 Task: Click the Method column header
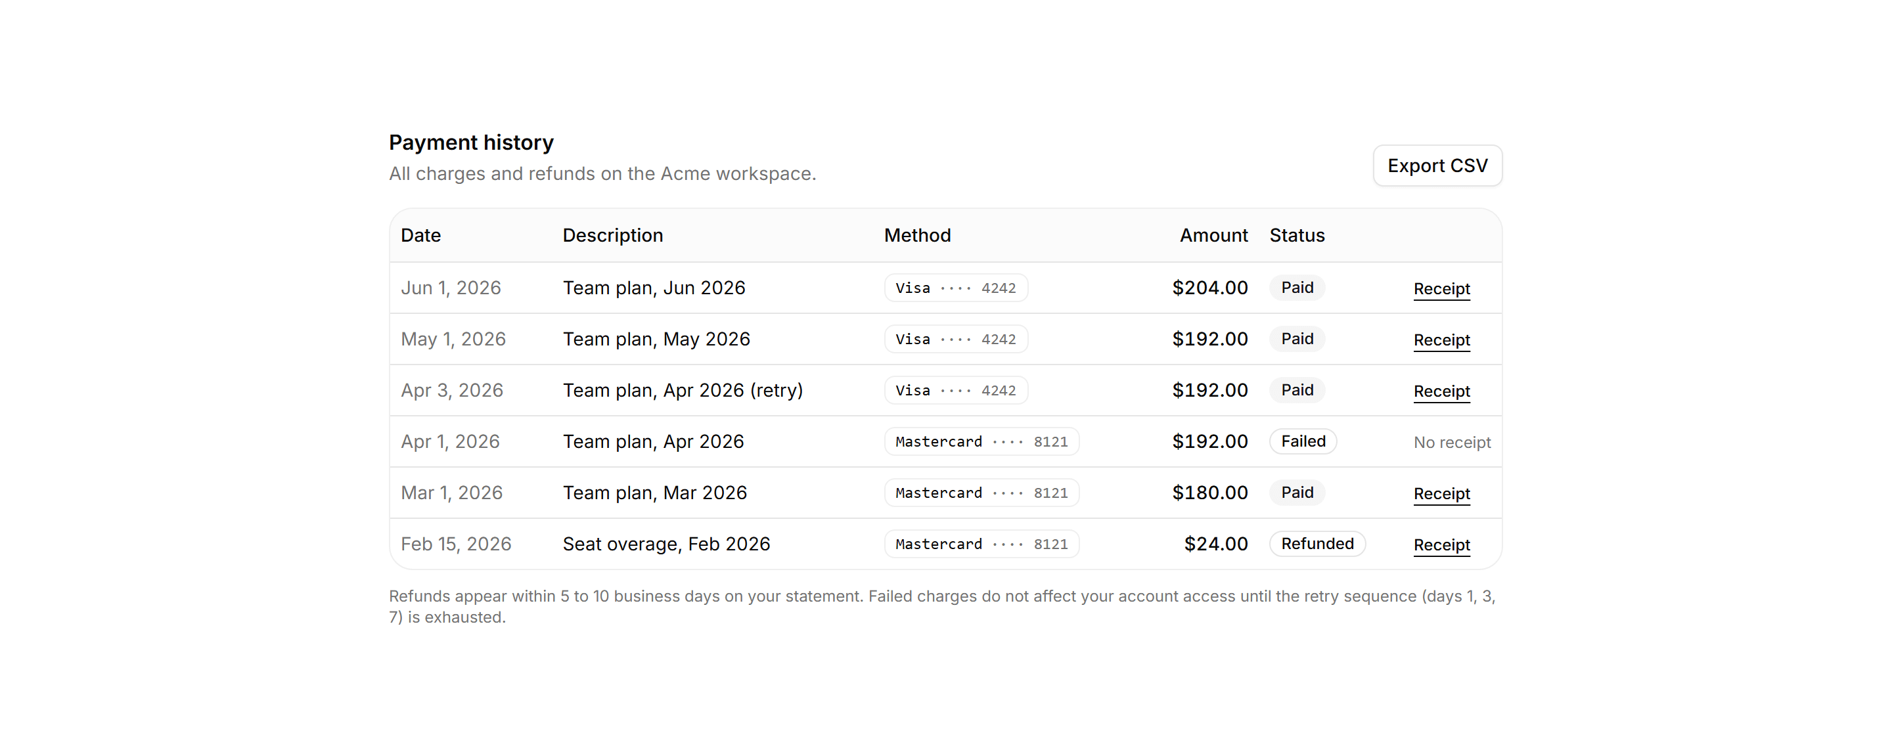tap(917, 236)
